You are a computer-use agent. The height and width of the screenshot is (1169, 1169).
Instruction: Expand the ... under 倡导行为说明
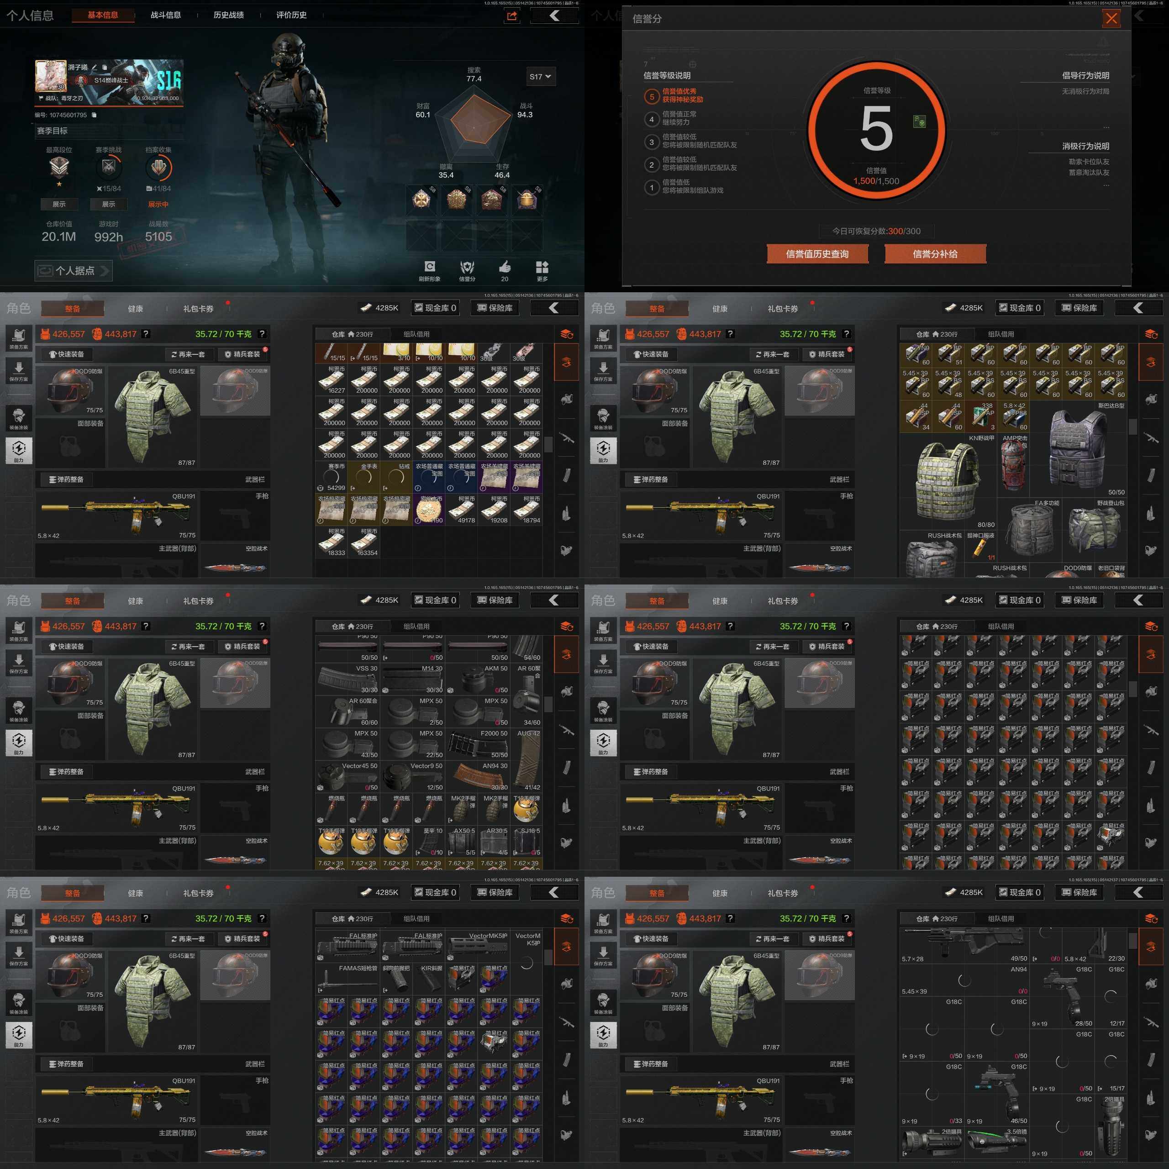pos(1106,127)
